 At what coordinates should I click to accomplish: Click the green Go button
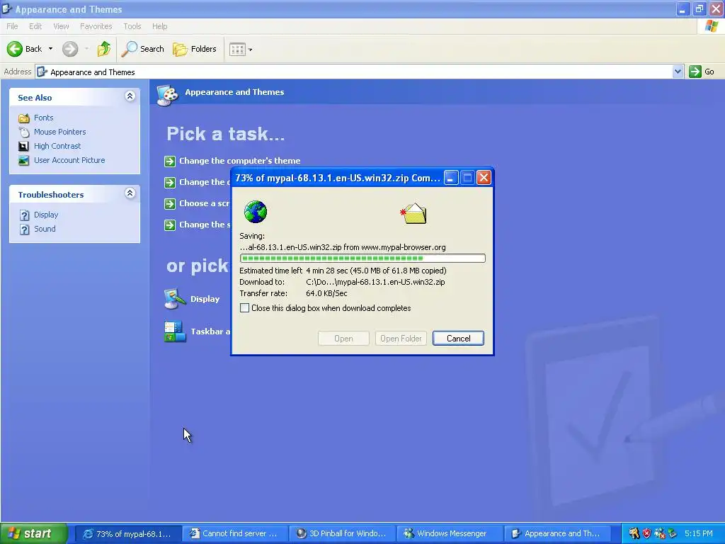[702, 72]
